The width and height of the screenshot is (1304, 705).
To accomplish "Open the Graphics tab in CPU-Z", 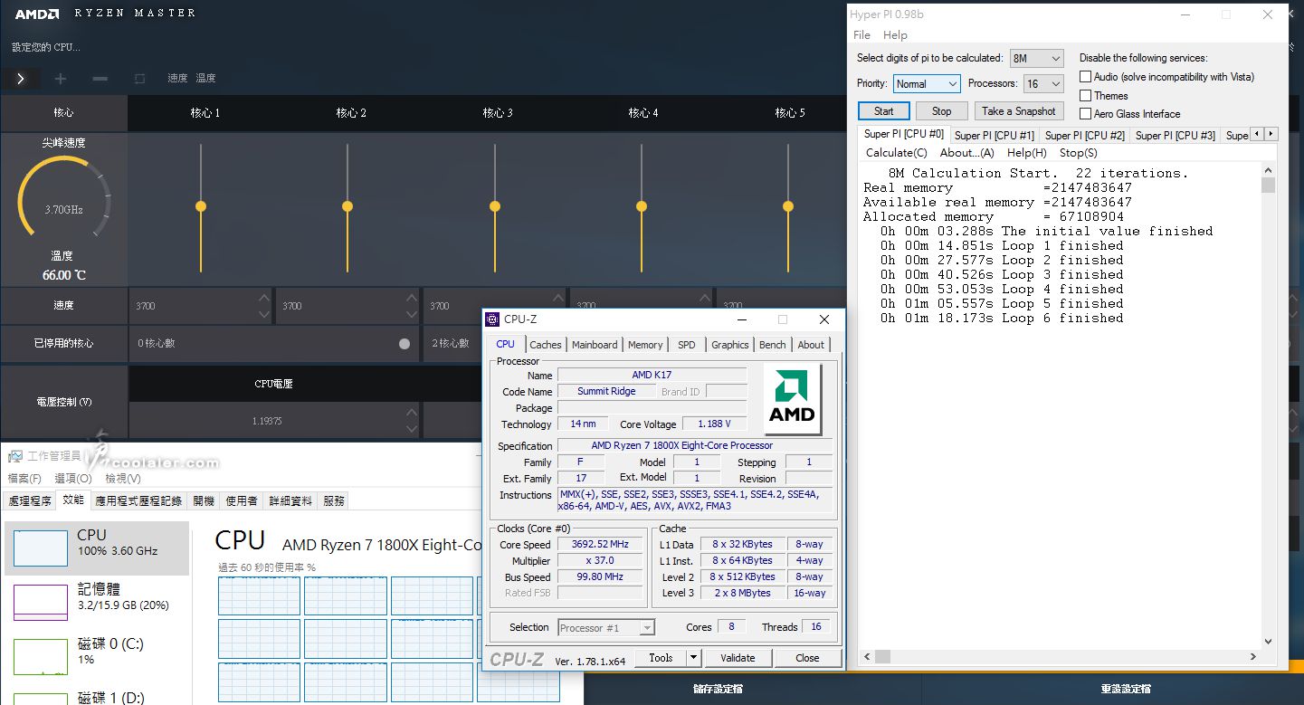I will tap(729, 345).
